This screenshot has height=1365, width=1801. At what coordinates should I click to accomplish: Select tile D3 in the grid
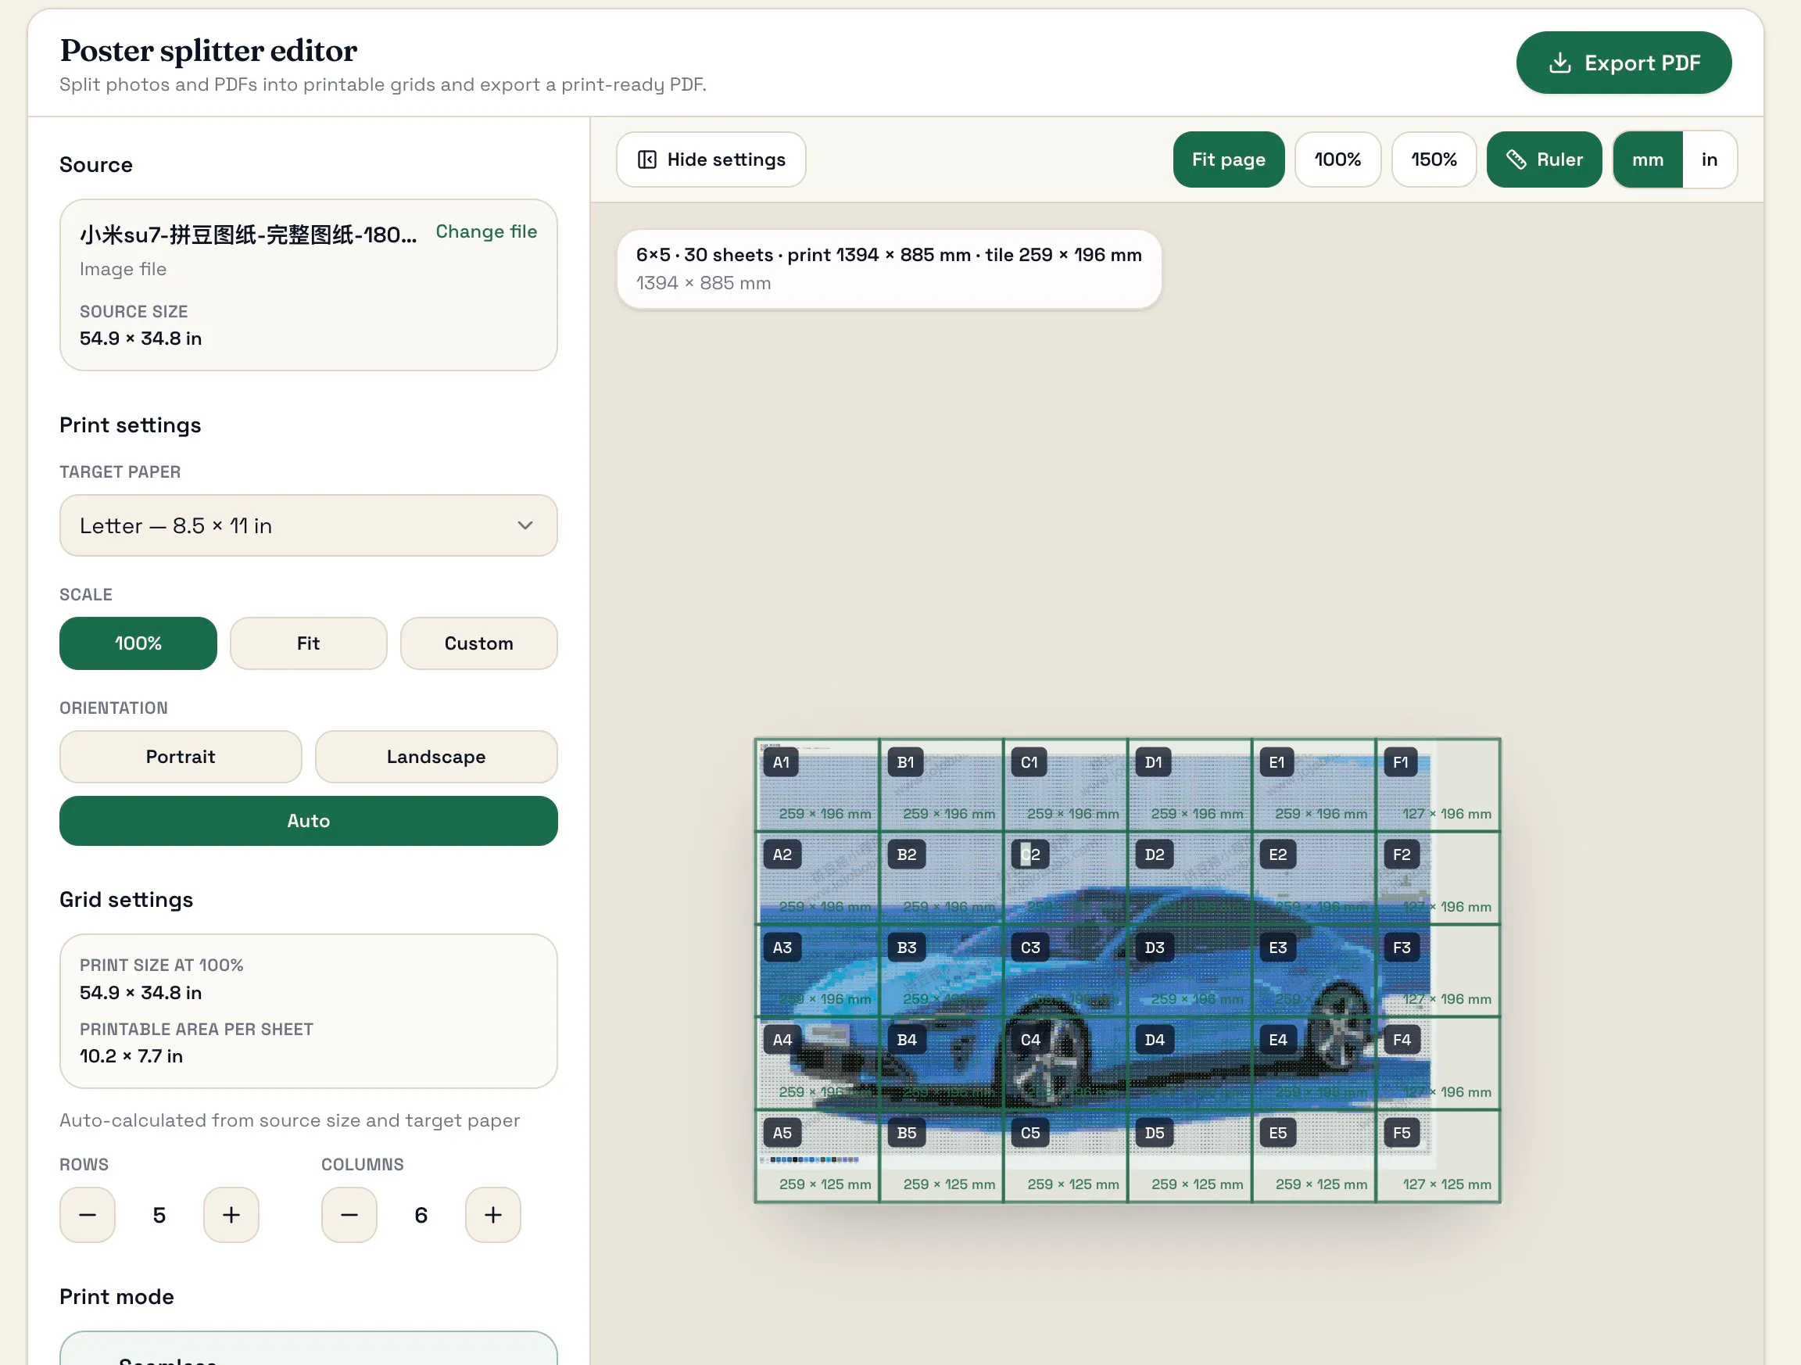click(1191, 971)
